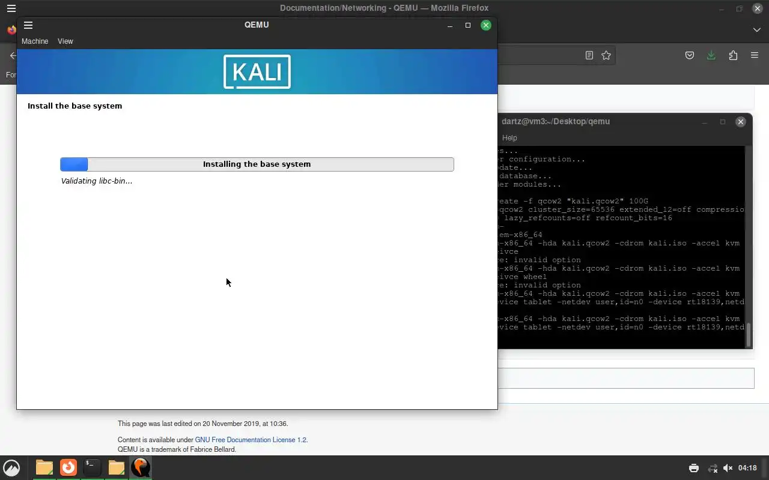Maximize the terminal window

(x=723, y=122)
